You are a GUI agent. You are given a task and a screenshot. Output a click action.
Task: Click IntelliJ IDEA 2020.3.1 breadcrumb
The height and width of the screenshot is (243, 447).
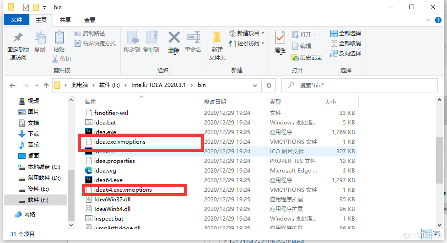pos(158,85)
